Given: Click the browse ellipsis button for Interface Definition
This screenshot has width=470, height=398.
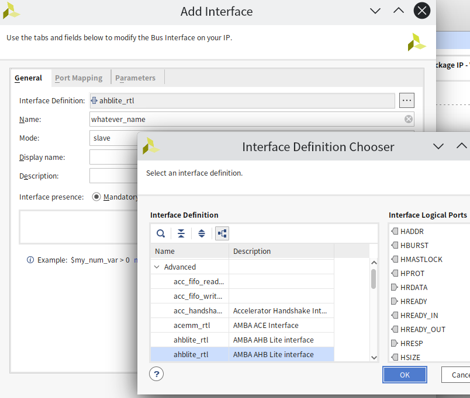Looking at the screenshot, I should 407,100.
